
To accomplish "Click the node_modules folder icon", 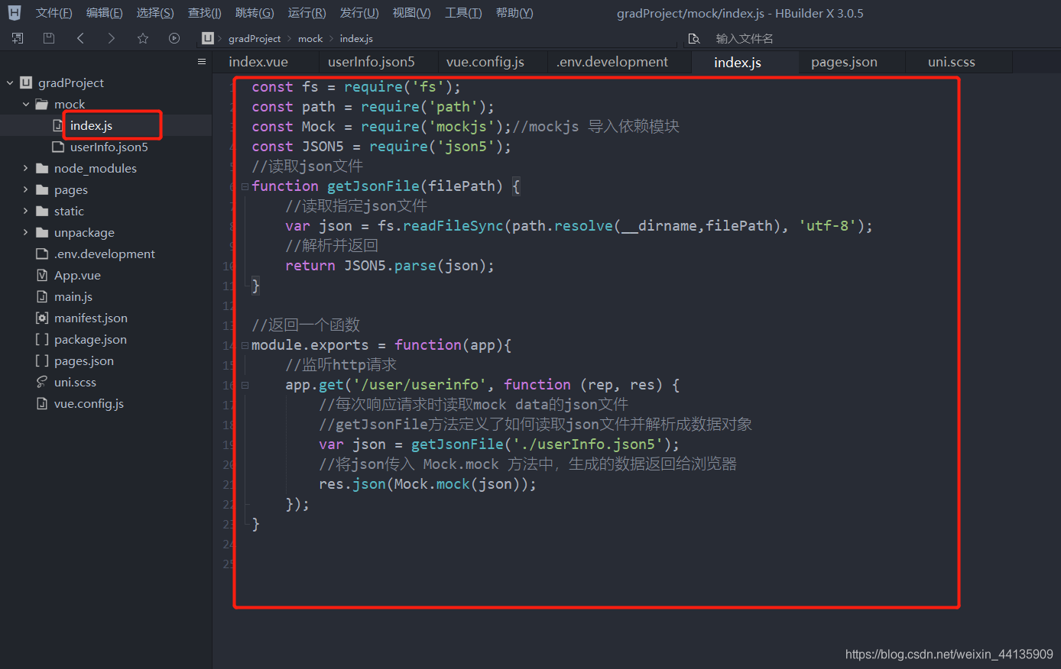I will point(42,168).
